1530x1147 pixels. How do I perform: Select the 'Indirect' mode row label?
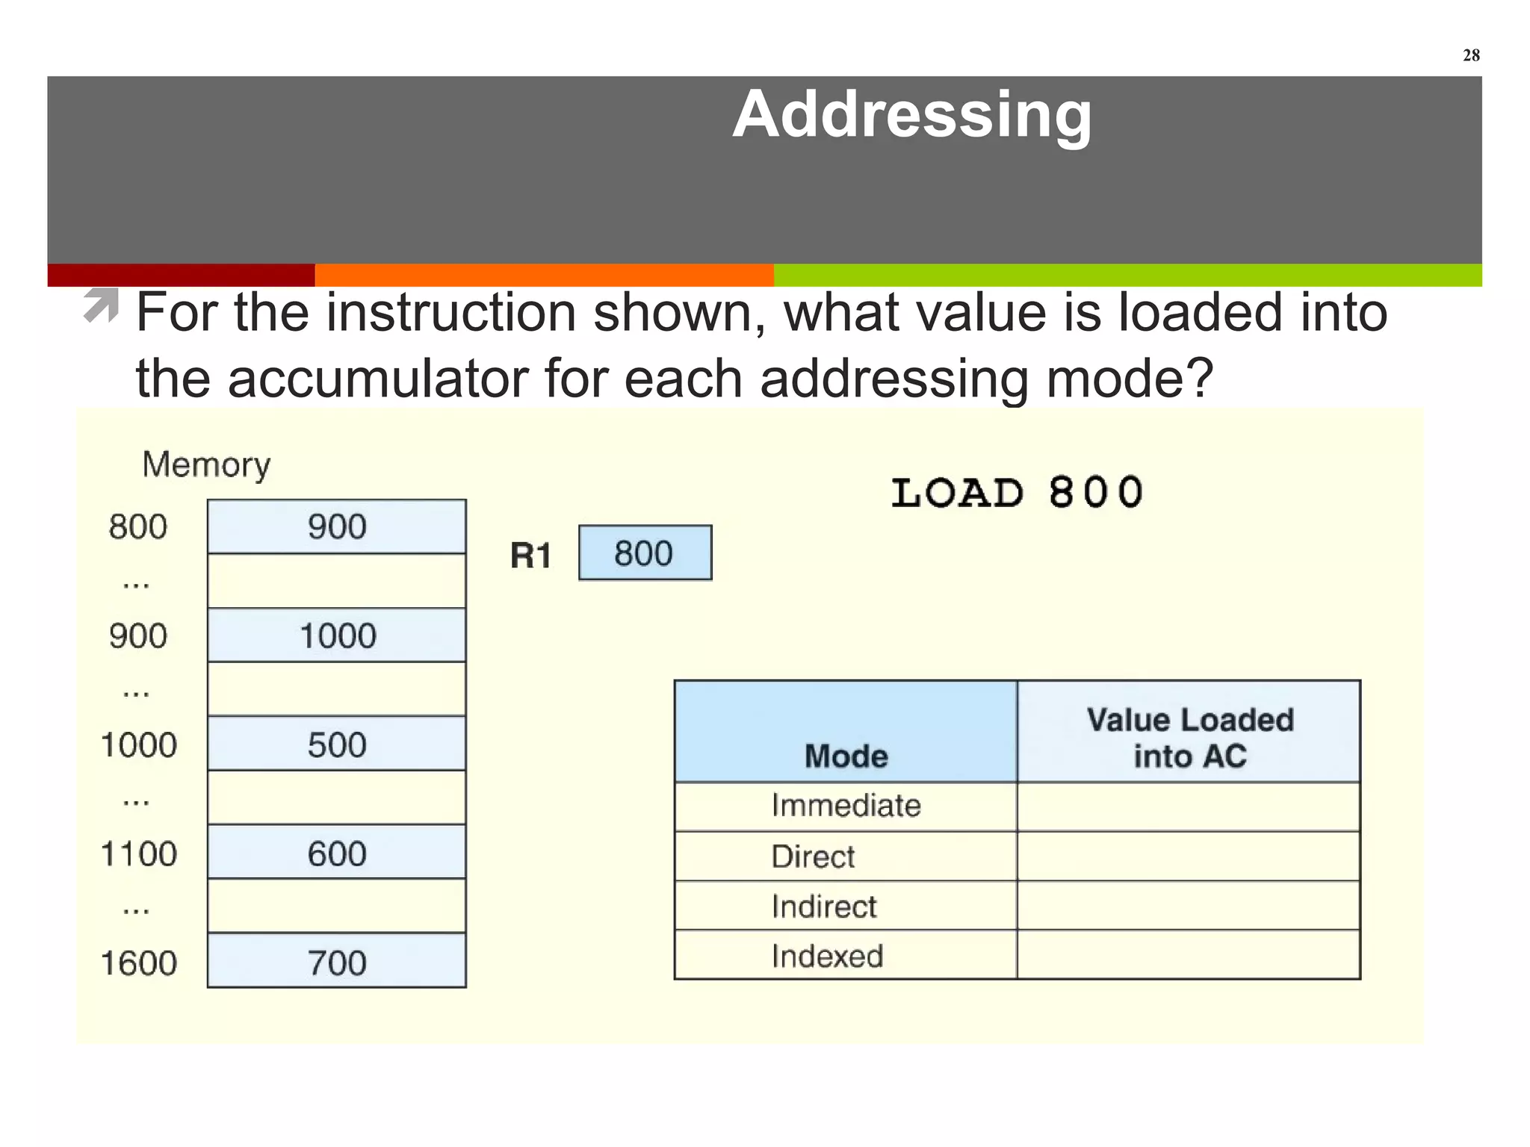point(824,907)
